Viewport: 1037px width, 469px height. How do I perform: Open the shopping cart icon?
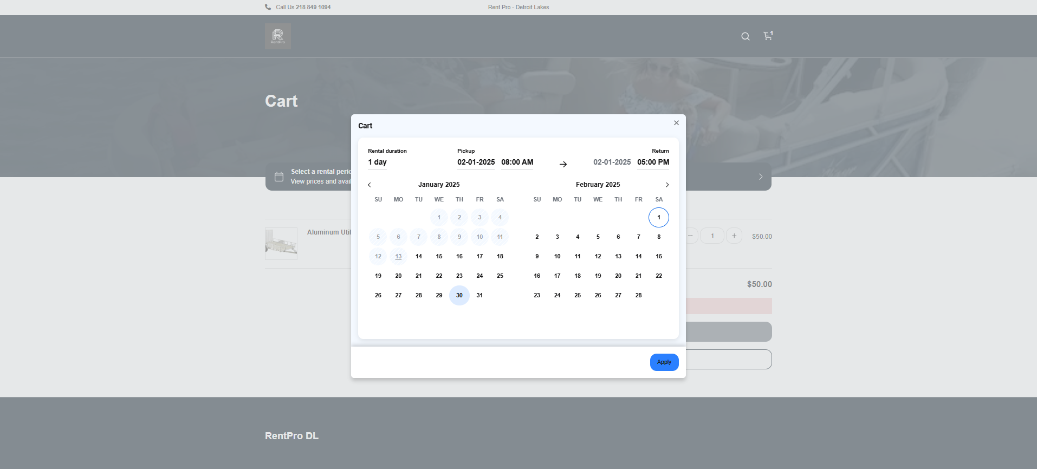tap(768, 36)
